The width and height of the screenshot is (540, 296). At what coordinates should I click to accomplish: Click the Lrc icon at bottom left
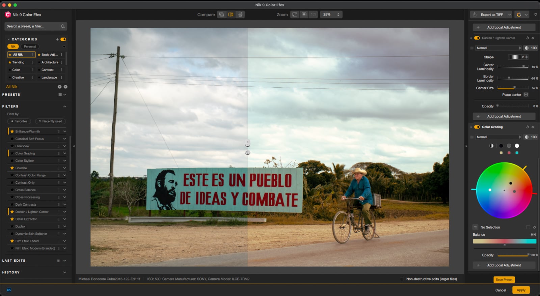click(9, 290)
